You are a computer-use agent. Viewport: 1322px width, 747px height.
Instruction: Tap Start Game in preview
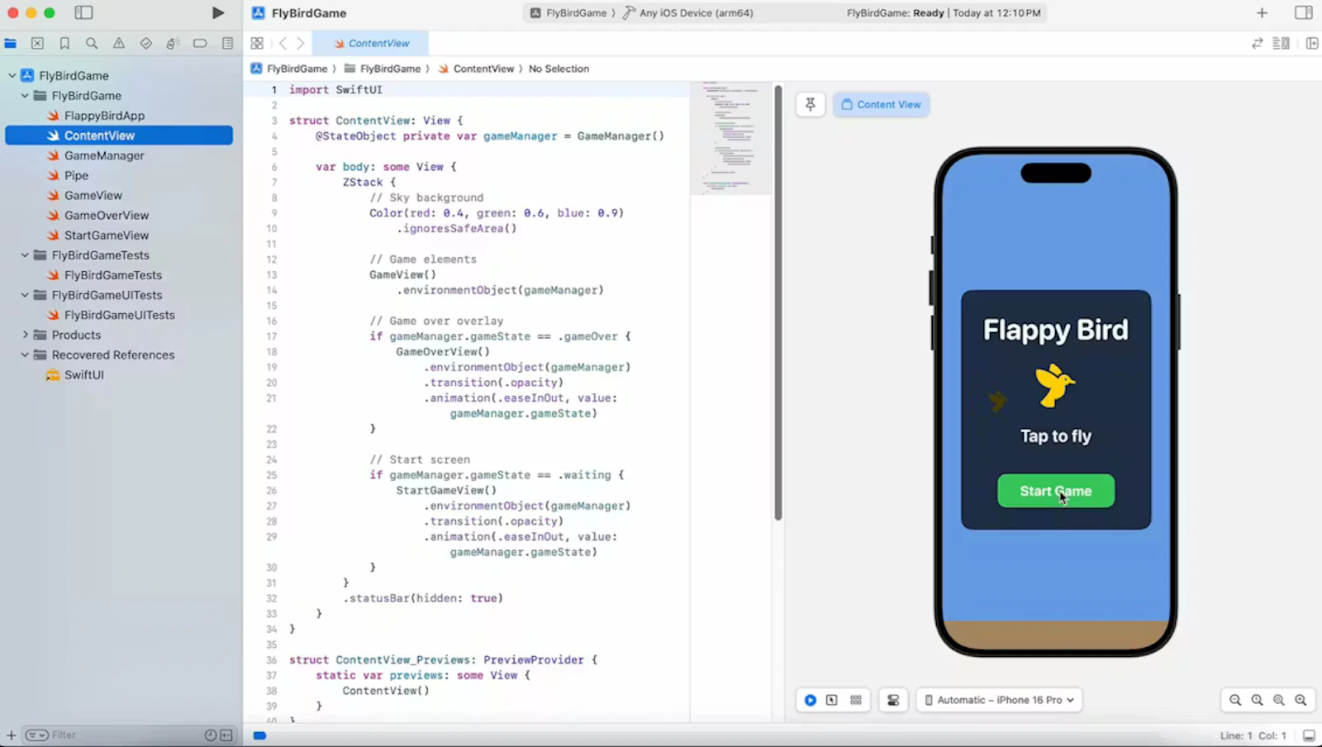1056,491
